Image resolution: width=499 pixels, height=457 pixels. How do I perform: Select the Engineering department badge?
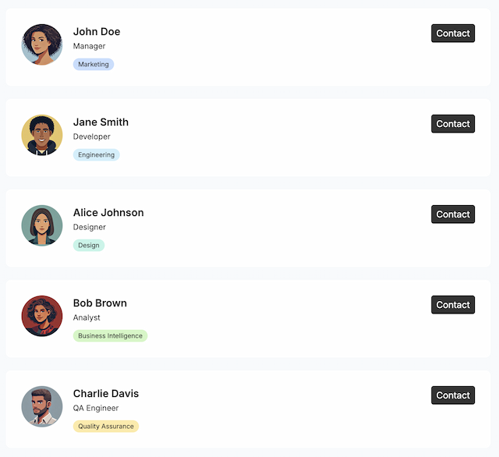(97, 155)
